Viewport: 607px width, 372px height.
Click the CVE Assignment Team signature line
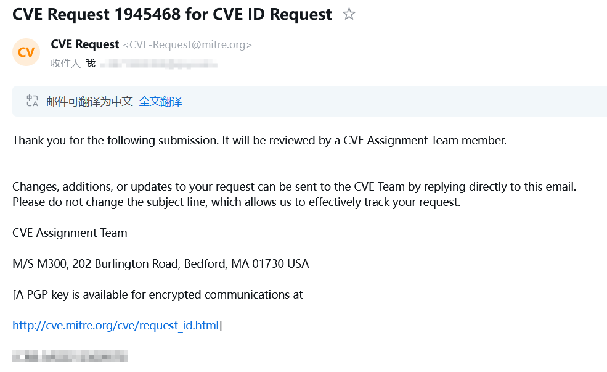click(x=70, y=233)
